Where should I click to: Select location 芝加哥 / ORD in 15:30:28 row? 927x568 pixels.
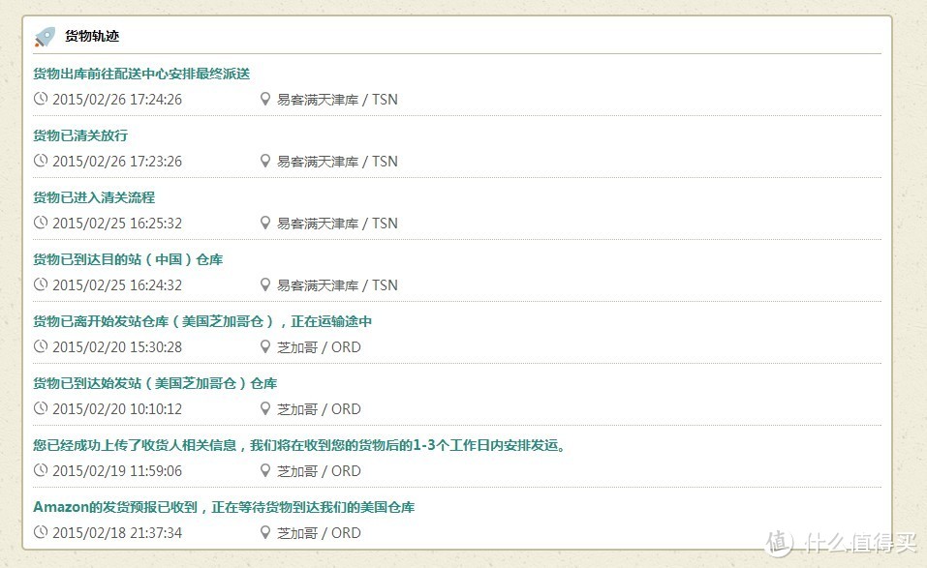319,347
